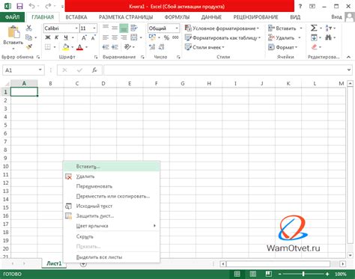355x279 pixels.
Task: Toggle italic К formatting
Action: [56, 37]
